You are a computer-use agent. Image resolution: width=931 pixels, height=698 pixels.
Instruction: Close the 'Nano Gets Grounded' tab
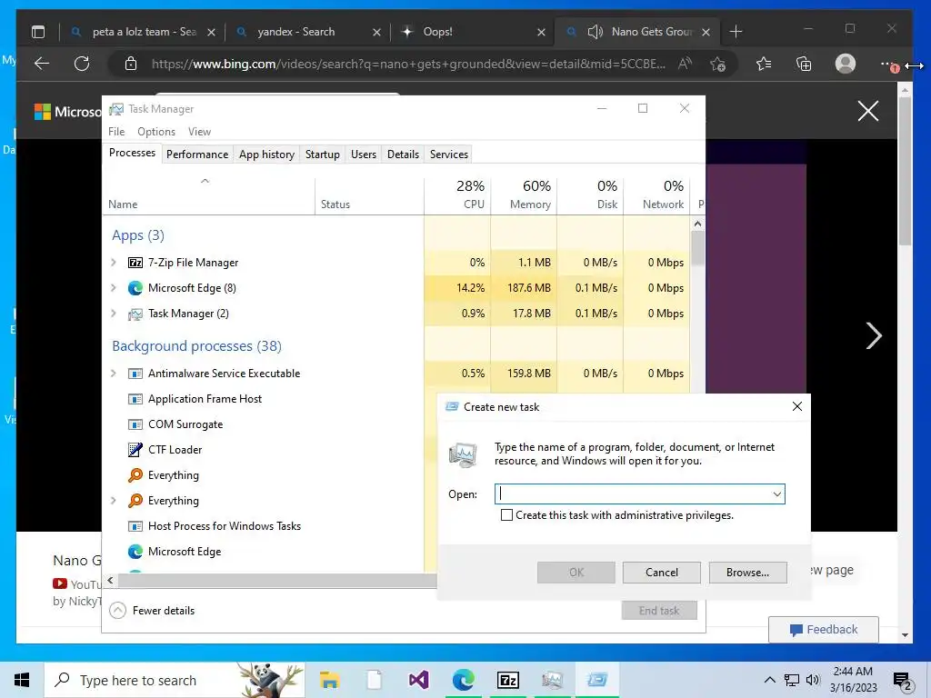click(706, 32)
